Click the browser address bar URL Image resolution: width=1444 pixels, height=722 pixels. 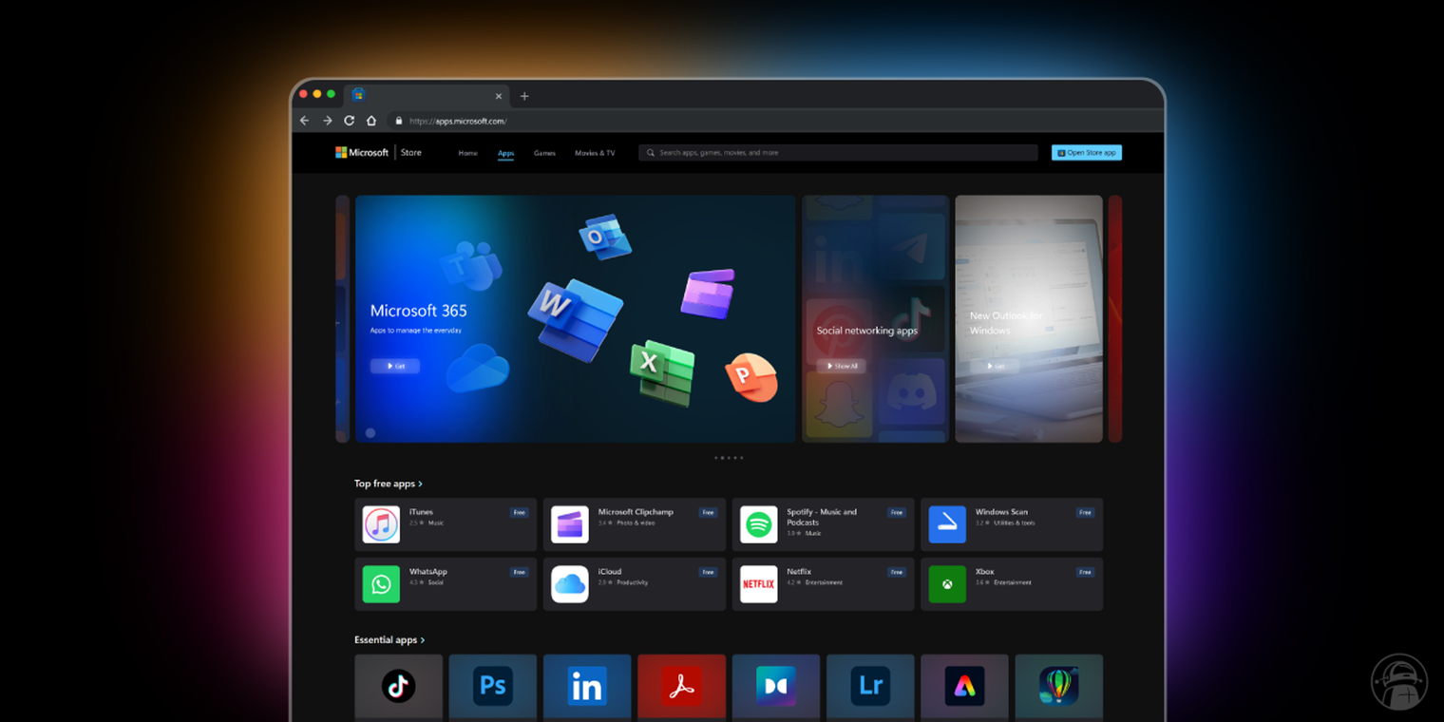tap(458, 121)
